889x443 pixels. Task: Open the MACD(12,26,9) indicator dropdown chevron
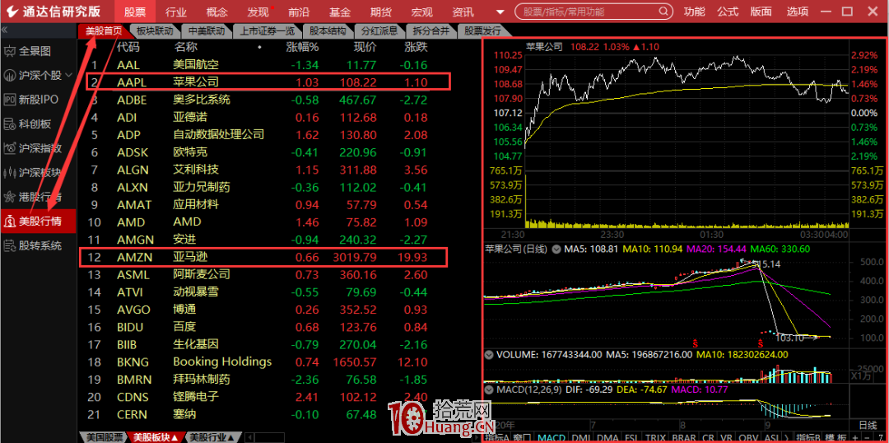point(489,389)
